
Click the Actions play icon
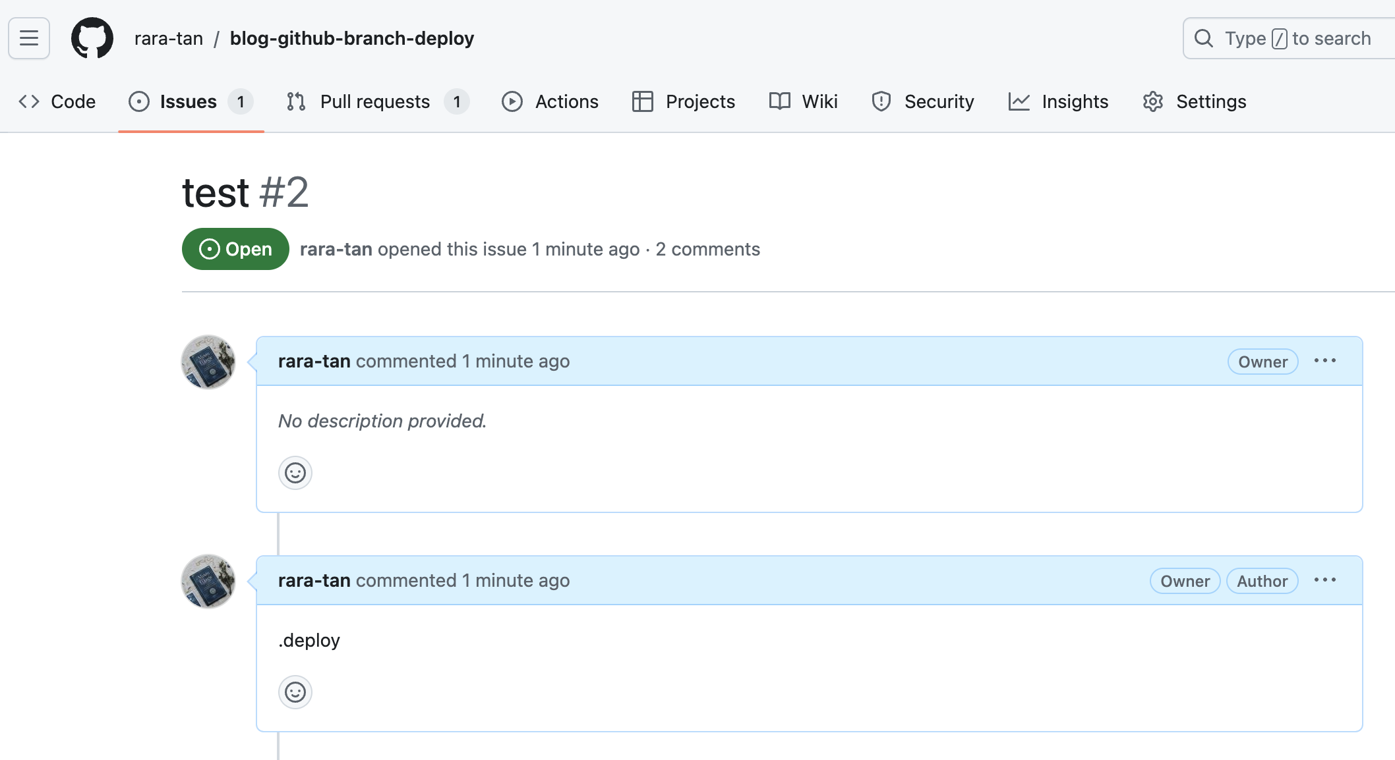[x=512, y=101]
